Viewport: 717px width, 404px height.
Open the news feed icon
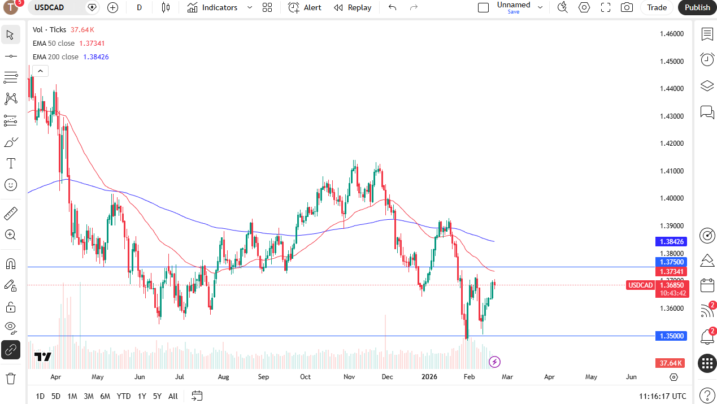(707, 310)
